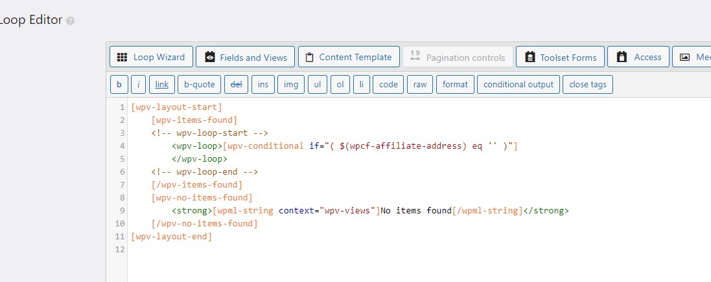Viewport: 711px width, 282px height.
Task: Insert a del tag
Action: pyautogui.click(x=237, y=84)
